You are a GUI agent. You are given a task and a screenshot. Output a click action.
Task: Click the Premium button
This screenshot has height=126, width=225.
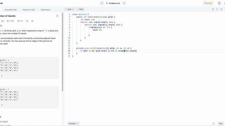pyautogui.click(x=208, y=3)
